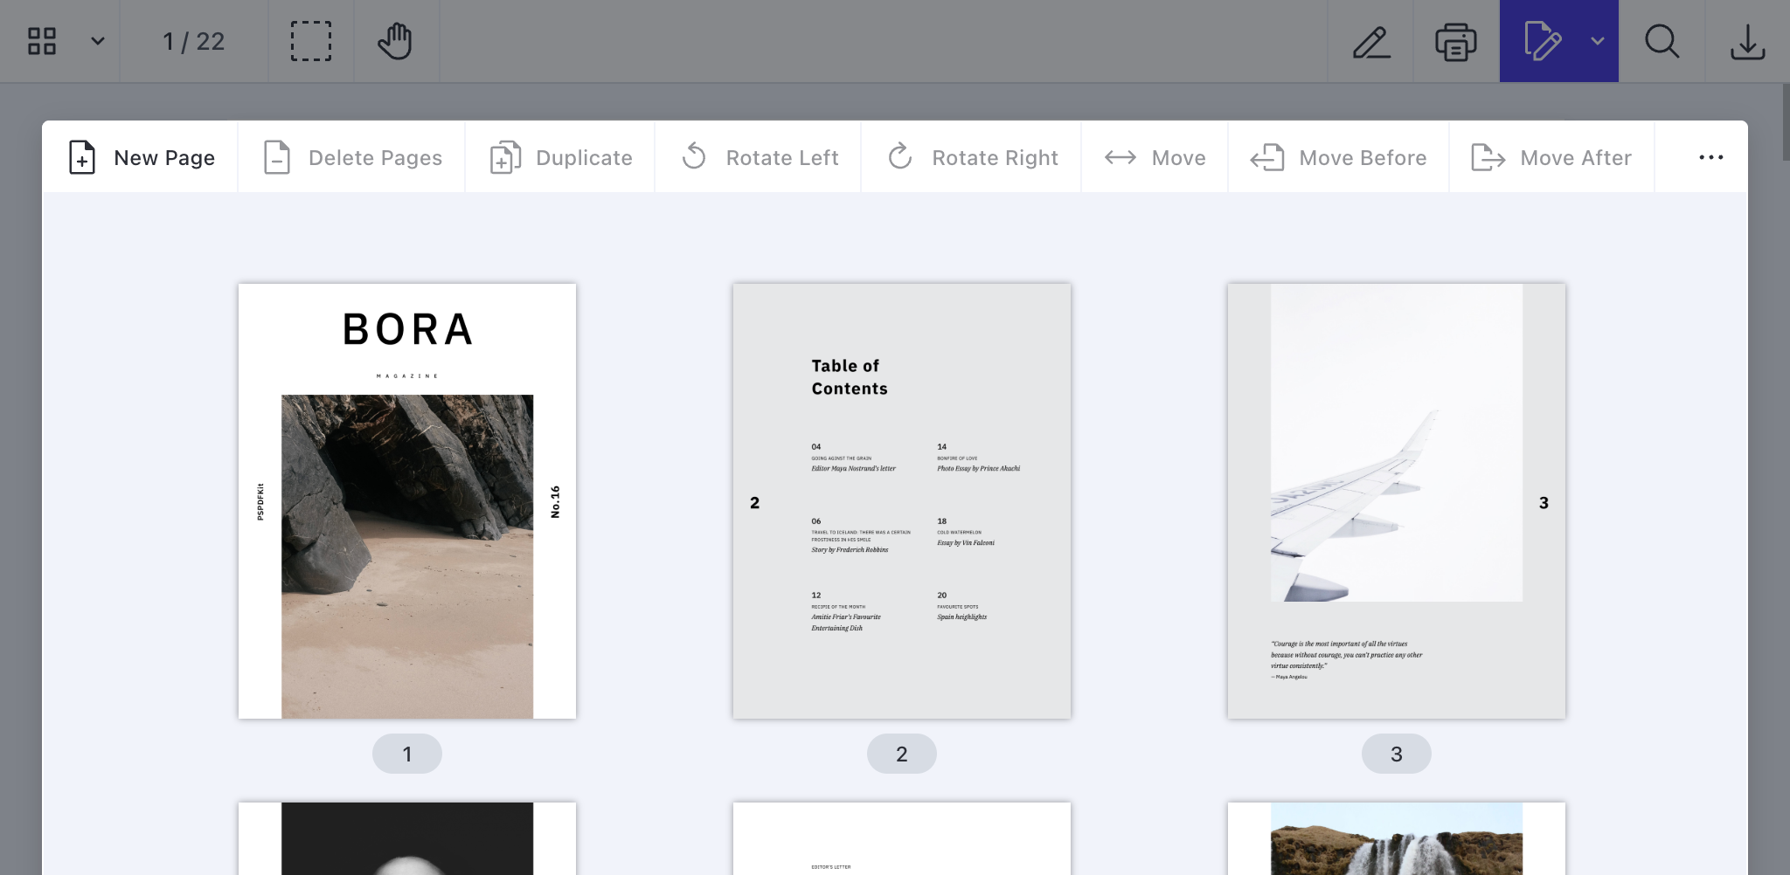Select the BORA magazine cover thumbnail
1790x875 pixels.
pyautogui.click(x=407, y=501)
